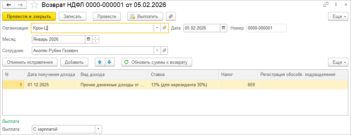Copy link to this document
Viewport: 351px width, 135px height.
326,5
